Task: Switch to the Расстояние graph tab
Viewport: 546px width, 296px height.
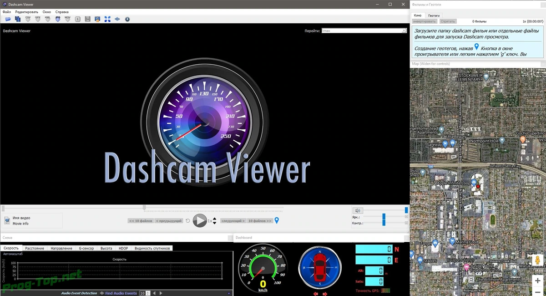Action: (x=35, y=248)
